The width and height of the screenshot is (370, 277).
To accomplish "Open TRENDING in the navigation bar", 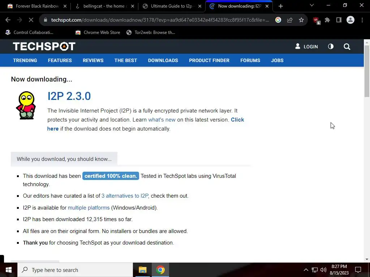I will (x=25, y=61).
